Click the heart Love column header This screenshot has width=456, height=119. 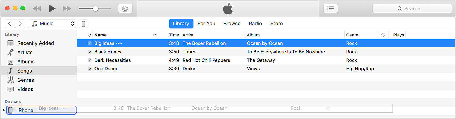point(383,35)
